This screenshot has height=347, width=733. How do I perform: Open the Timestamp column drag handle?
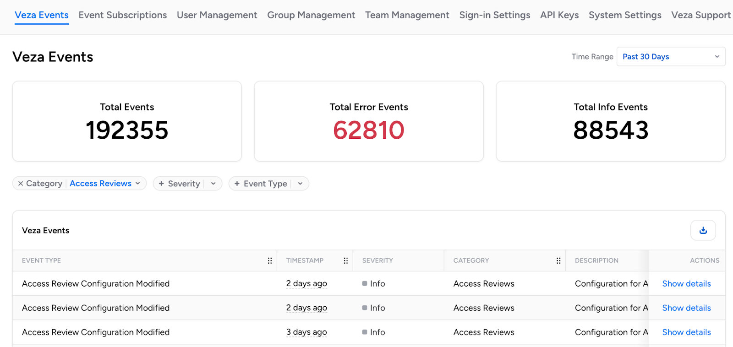pyautogui.click(x=346, y=260)
